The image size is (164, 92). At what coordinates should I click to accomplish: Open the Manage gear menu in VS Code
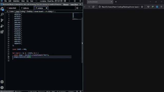click(x=2, y=87)
